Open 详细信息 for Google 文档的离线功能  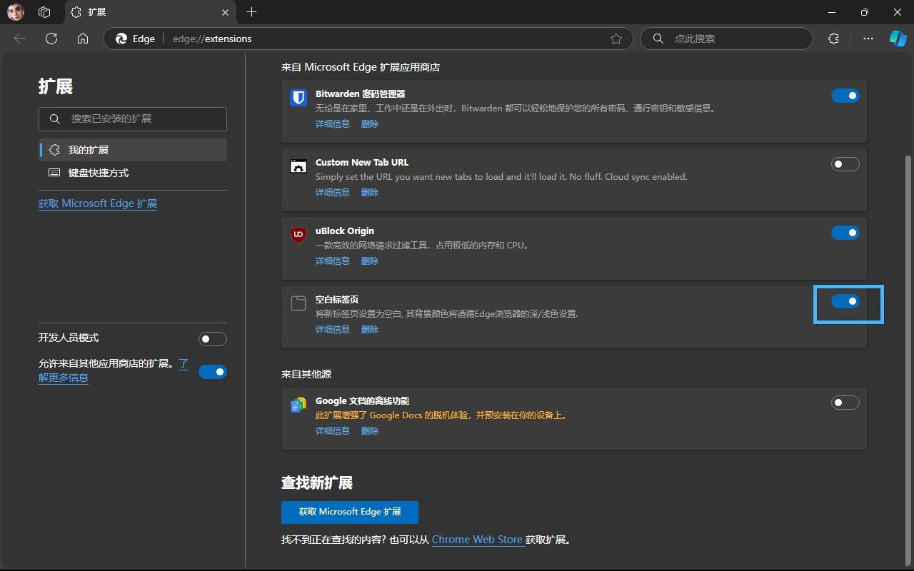click(x=333, y=431)
